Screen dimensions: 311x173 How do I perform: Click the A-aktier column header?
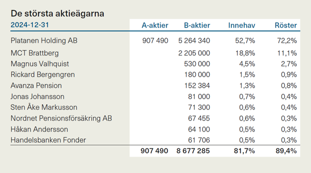tap(155, 25)
